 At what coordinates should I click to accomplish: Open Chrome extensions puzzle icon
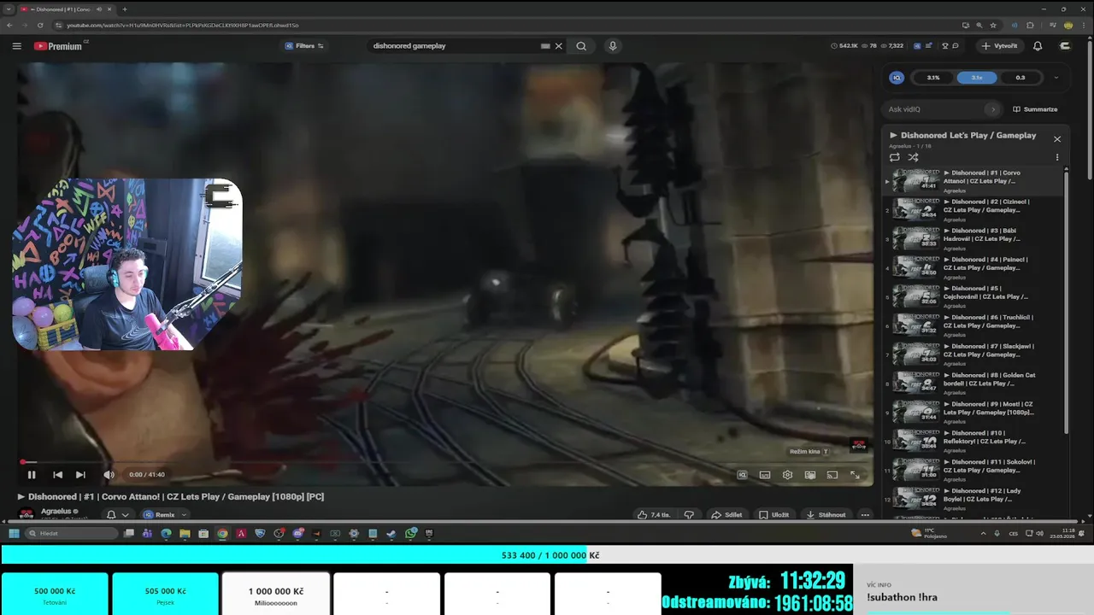[x=1031, y=25]
